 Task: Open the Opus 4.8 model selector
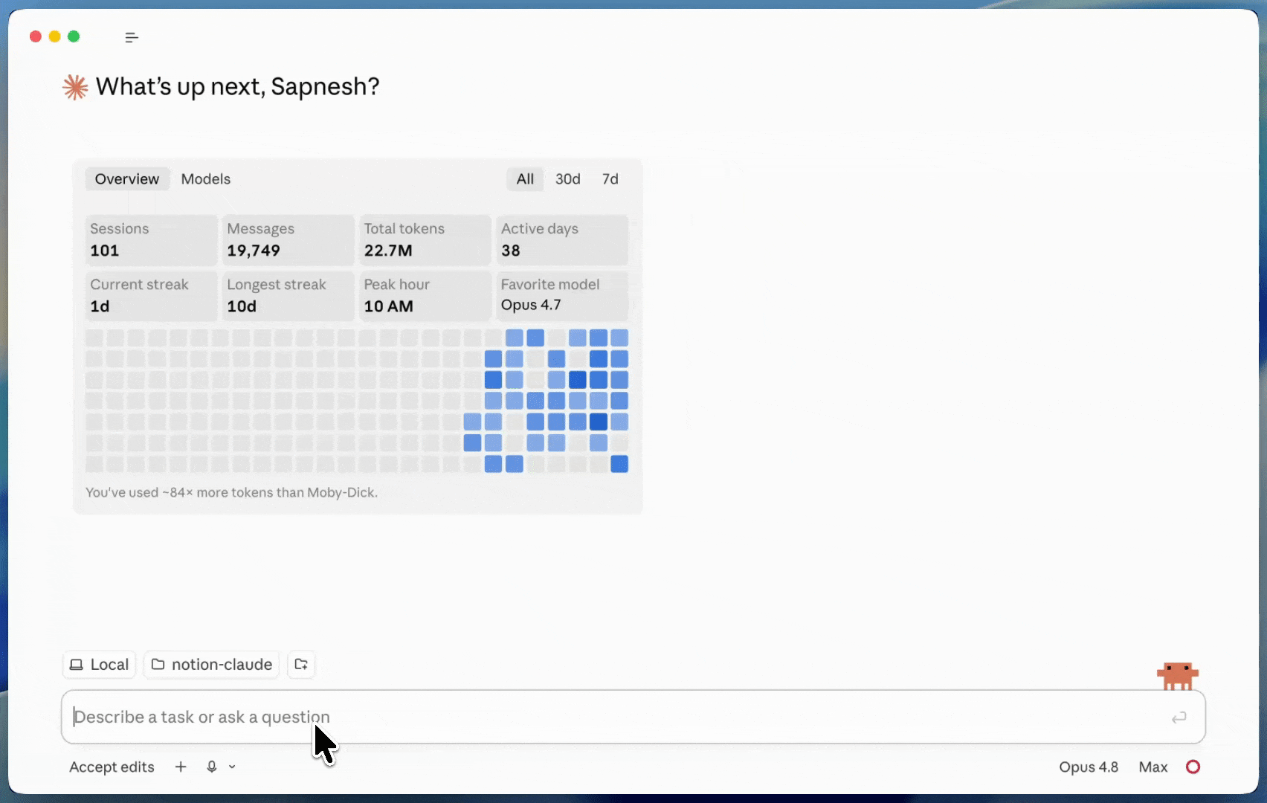[x=1089, y=767]
